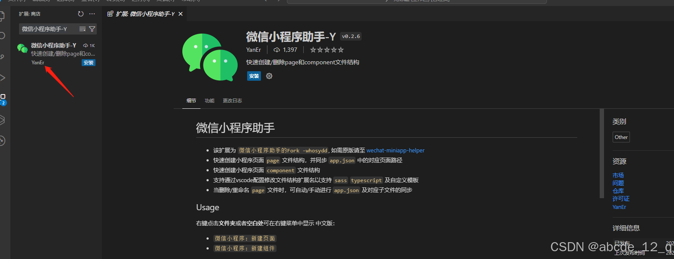Viewport: 674px width, 259px height.
Task: Click the v0.2.6 version badge
Action: click(351, 36)
